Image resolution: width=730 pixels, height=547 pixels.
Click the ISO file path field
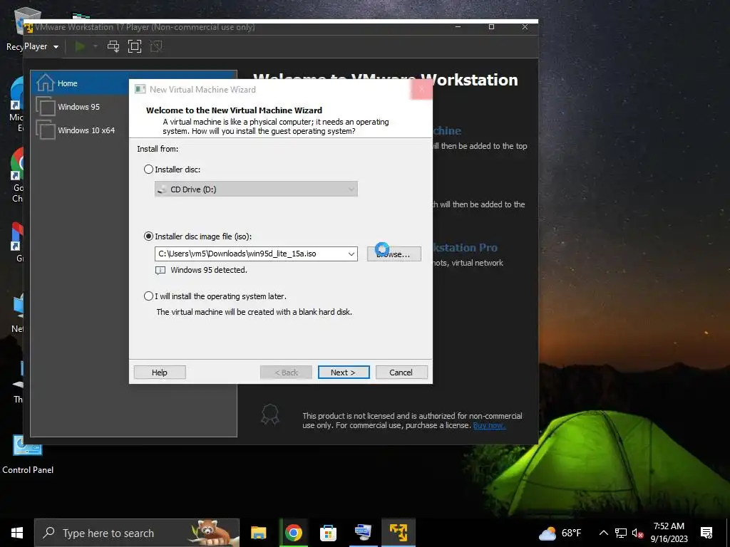tap(250, 254)
